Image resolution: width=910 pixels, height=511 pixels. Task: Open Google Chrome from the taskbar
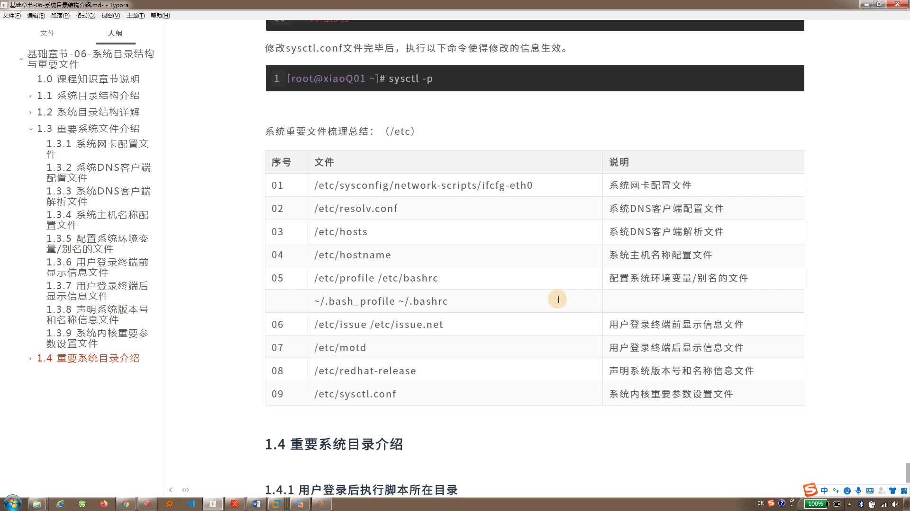(126, 504)
